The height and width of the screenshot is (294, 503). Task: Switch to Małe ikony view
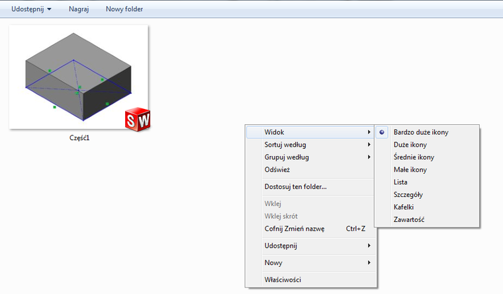[x=427, y=169]
